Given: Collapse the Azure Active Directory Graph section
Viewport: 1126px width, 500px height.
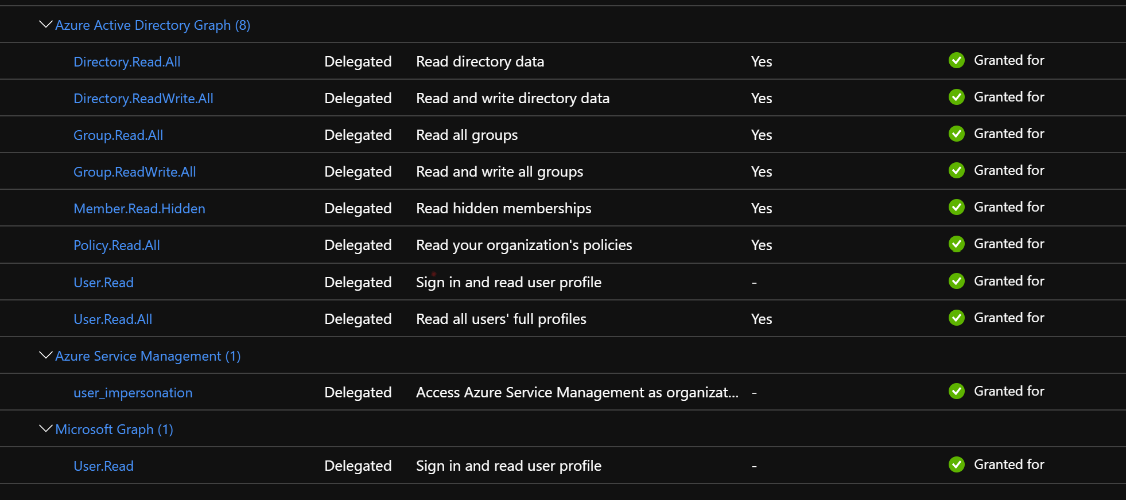Looking at the screenshot, I should 45,24.
